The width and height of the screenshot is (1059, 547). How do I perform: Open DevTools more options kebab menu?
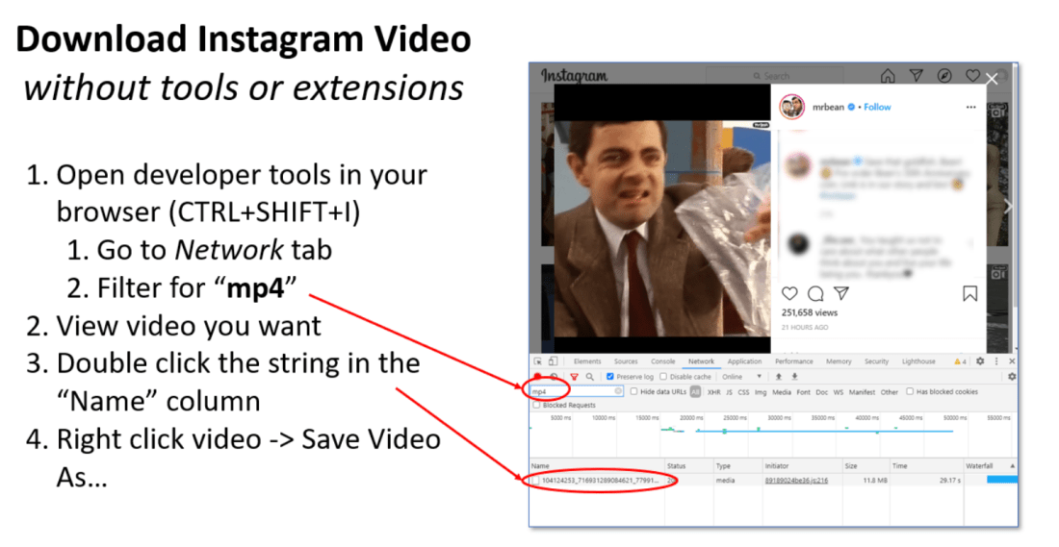pyautogui.click(x=996, y=361)
